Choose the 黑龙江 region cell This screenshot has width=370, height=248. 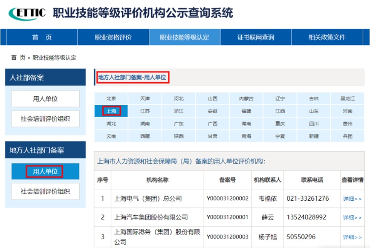347,98
